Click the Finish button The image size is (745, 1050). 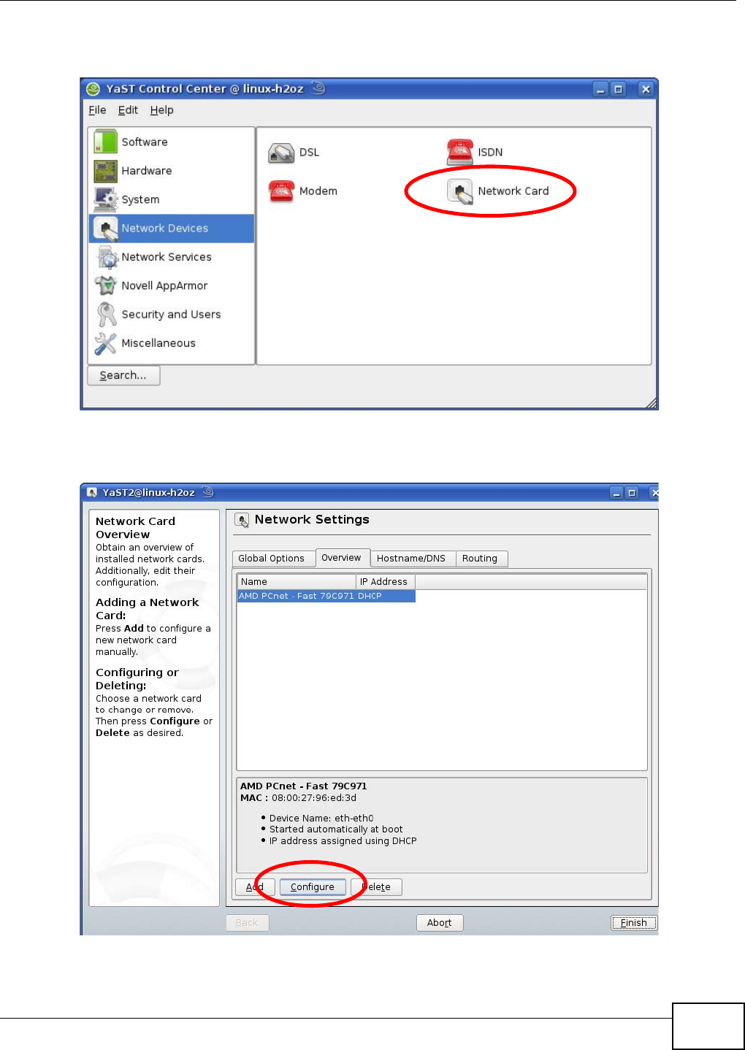(x=634, y=923)
